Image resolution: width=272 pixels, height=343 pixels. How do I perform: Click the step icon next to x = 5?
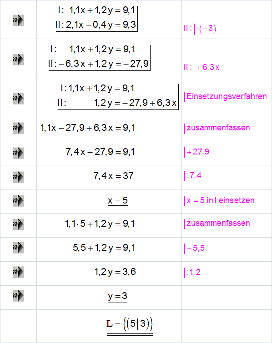click(18, 201)
